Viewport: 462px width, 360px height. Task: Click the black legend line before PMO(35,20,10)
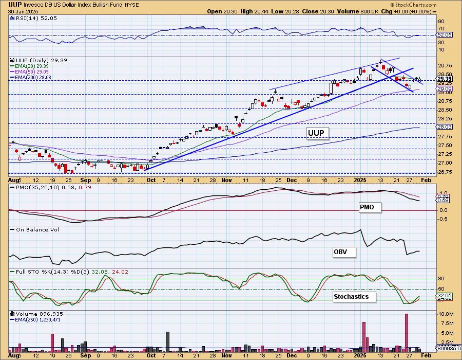[x=12, y=187]
